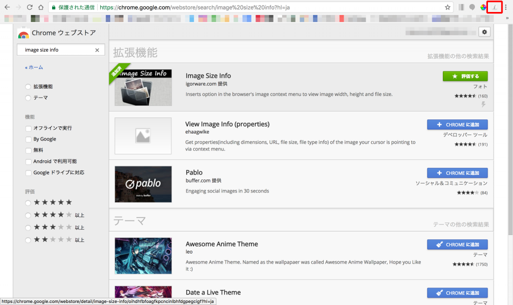This screenshot has height=305, width=513.
Task: Open the Awesome Anime Theme title
Action: (x=222, y=244)
